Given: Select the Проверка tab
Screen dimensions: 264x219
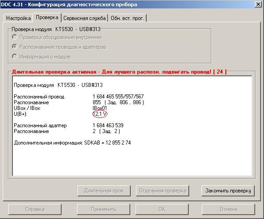Looking at the screenshot, I should pyautogui.click(x=47, y=17).
